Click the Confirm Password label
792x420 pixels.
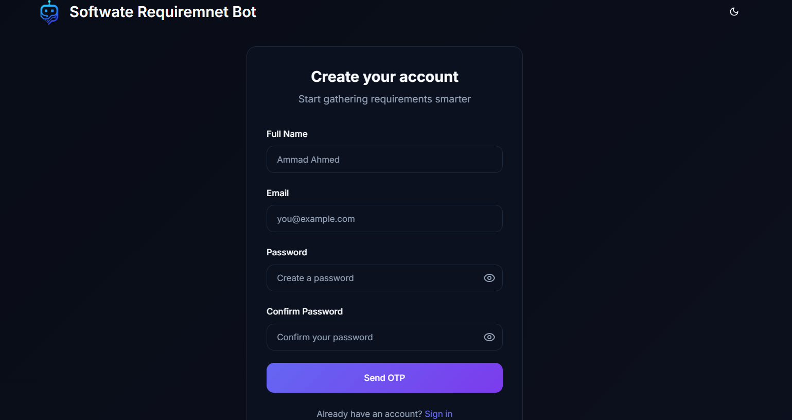point(305,311)
